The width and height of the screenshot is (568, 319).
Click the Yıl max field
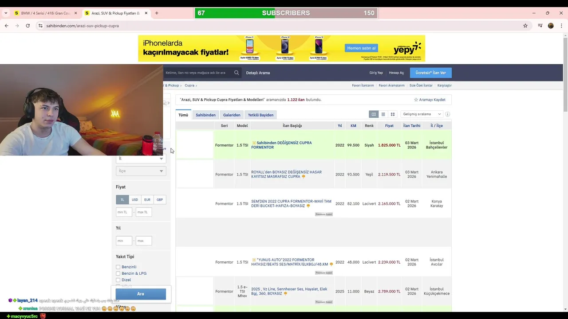coord(144,241)
